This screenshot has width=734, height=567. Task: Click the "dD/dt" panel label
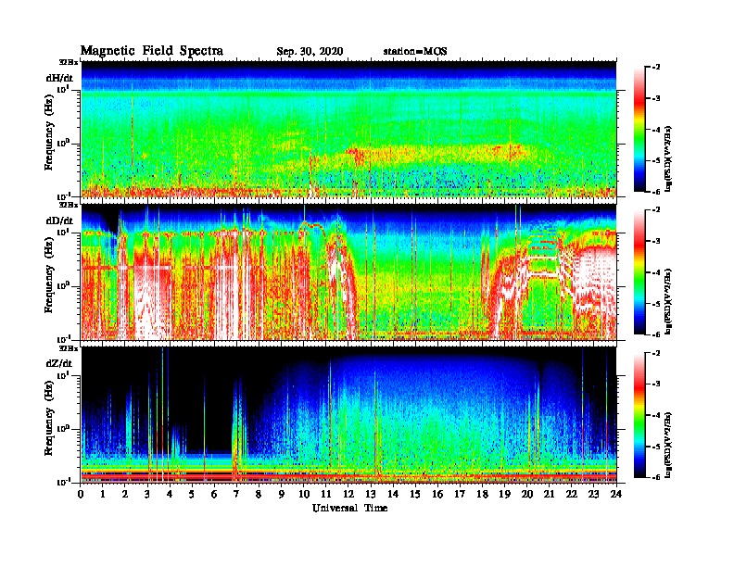click(59, 220)
